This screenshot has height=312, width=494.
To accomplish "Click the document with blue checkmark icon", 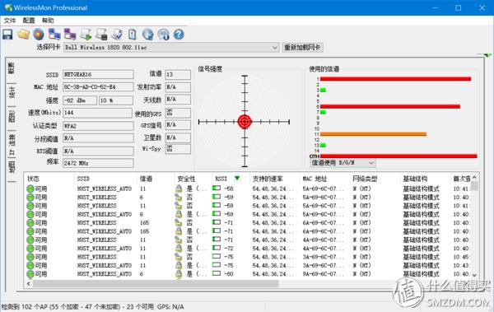I will point(117,35).
